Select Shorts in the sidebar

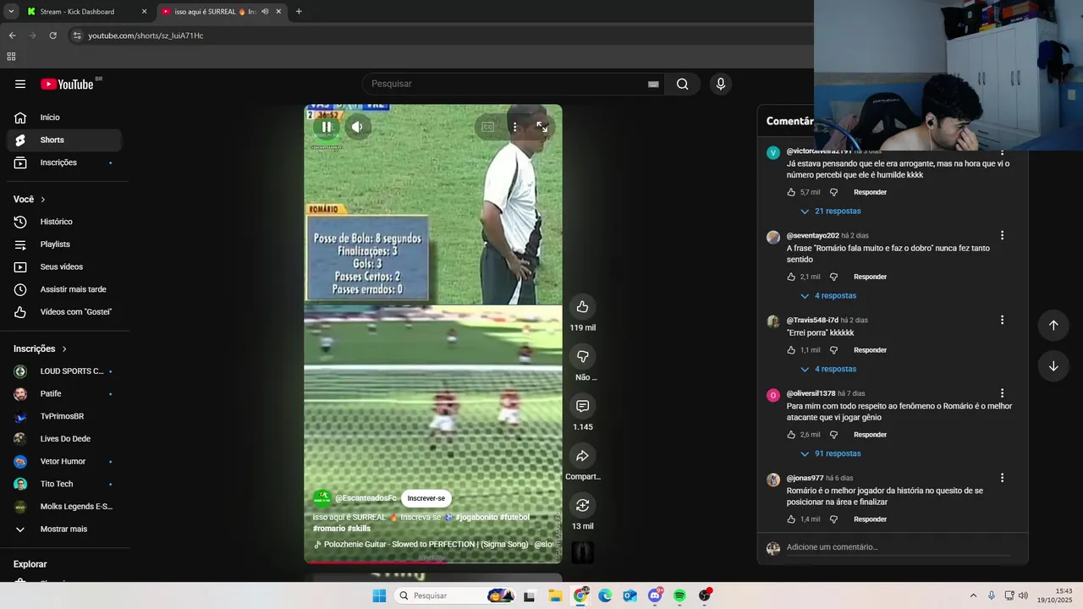[64, 140]
